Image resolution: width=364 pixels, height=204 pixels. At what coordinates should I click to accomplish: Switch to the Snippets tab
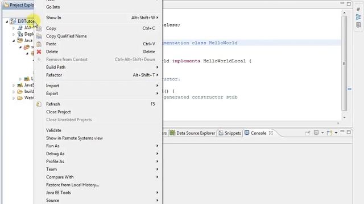click(x=230, y=133)
